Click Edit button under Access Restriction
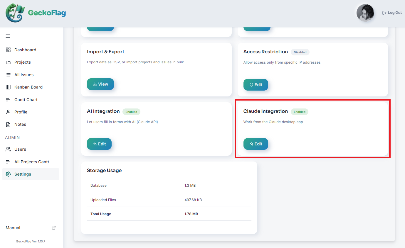The image size is (405, 248). pyautogui.click(x=256, y=85)
